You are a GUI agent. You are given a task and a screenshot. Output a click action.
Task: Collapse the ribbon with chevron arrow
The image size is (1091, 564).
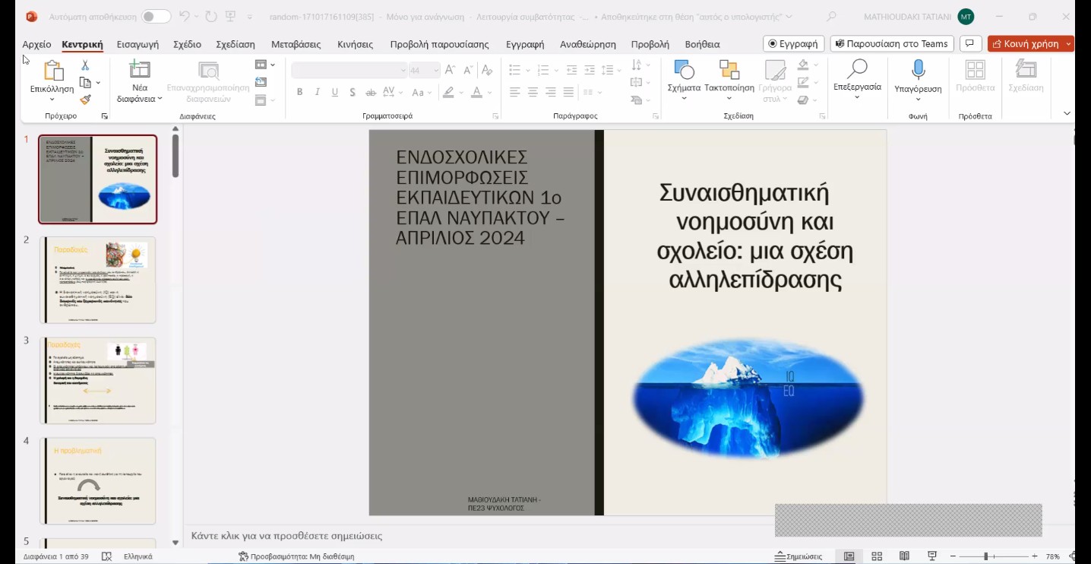pos(1067,113)
